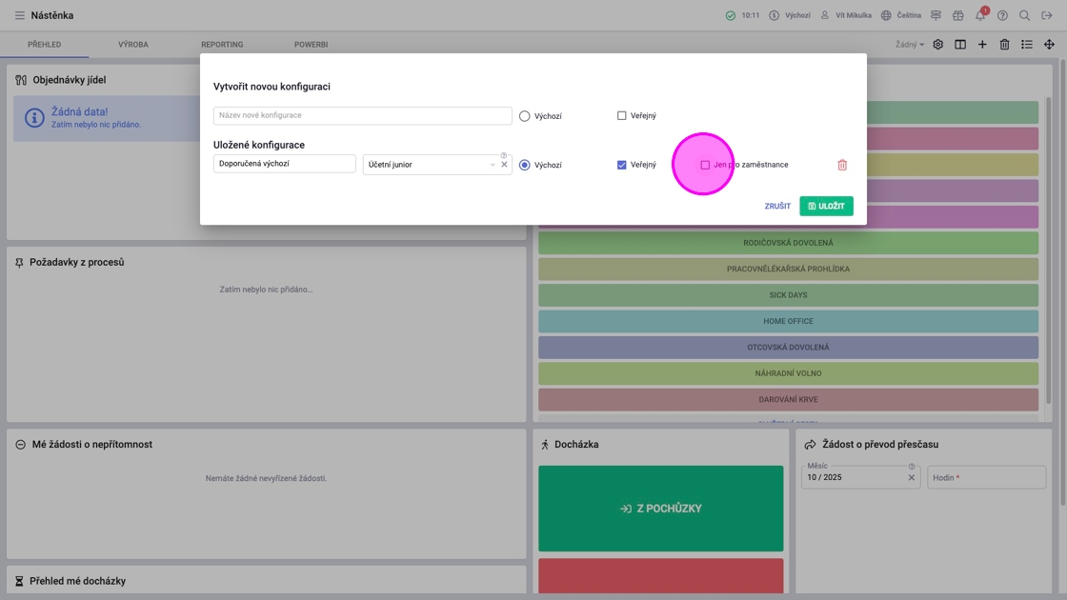Open the REPORTING tab

coord(222,44)
